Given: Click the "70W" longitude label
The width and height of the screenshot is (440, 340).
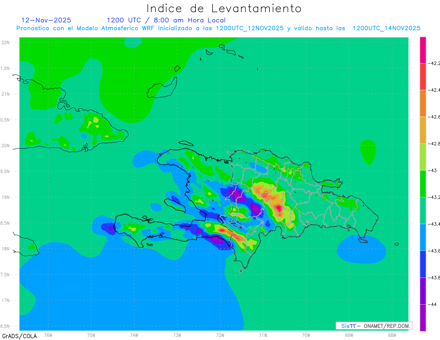Looking at the screenshot, I should click(x=306, y=335).
